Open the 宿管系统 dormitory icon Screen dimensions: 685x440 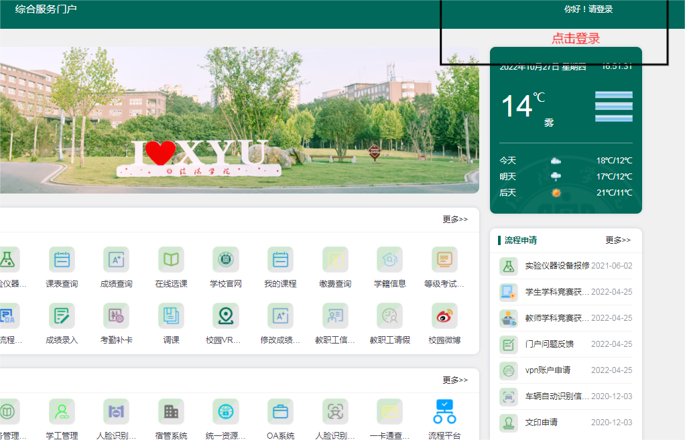pyautogui.click(x=171, y=412)
